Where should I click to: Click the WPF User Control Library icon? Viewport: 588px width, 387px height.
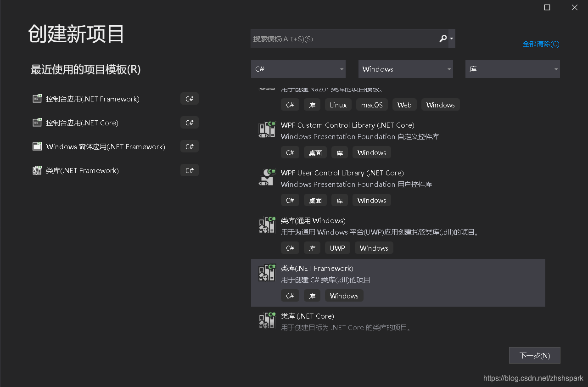[267, 178]
